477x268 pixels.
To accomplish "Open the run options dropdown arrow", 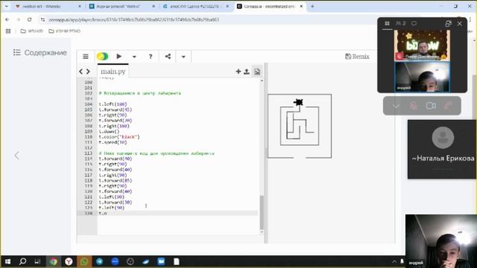I will [x=134, y=57].
